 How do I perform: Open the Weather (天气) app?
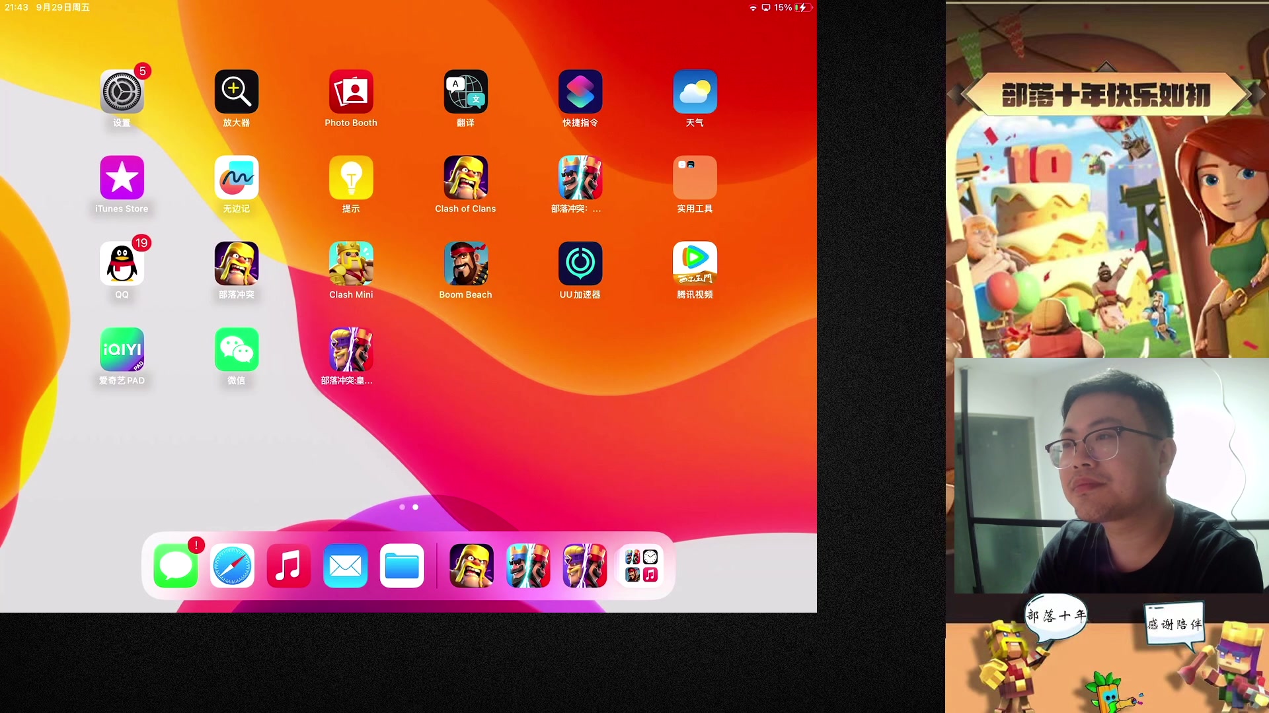click(695, 91)
